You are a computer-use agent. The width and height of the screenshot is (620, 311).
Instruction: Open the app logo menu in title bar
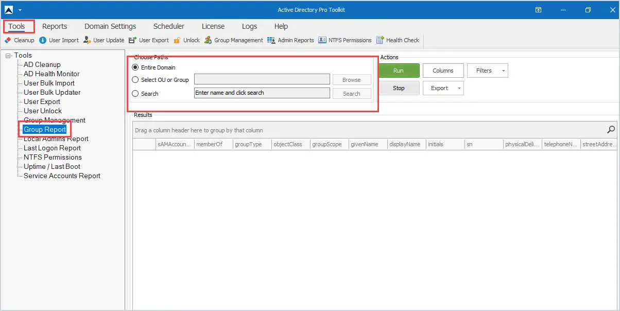click(9, 10)
